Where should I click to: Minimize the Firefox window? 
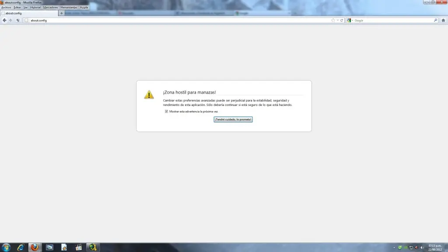coord(426,2)
